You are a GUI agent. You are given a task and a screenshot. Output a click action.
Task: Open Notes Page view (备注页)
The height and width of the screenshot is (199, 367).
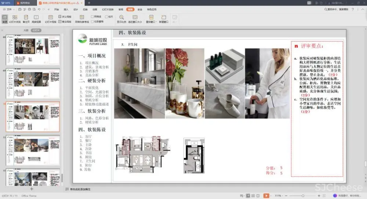point(26,19)
